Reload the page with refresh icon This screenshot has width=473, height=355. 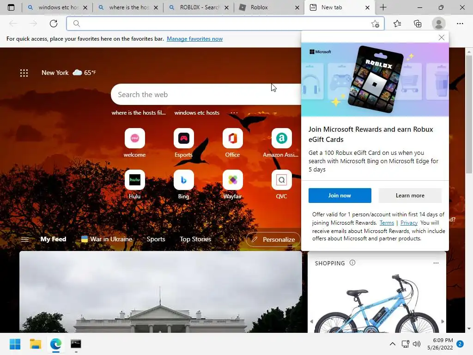click(x=54, y=24)
